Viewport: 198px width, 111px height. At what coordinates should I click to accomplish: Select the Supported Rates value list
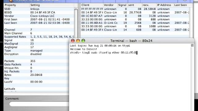[52, 37]
